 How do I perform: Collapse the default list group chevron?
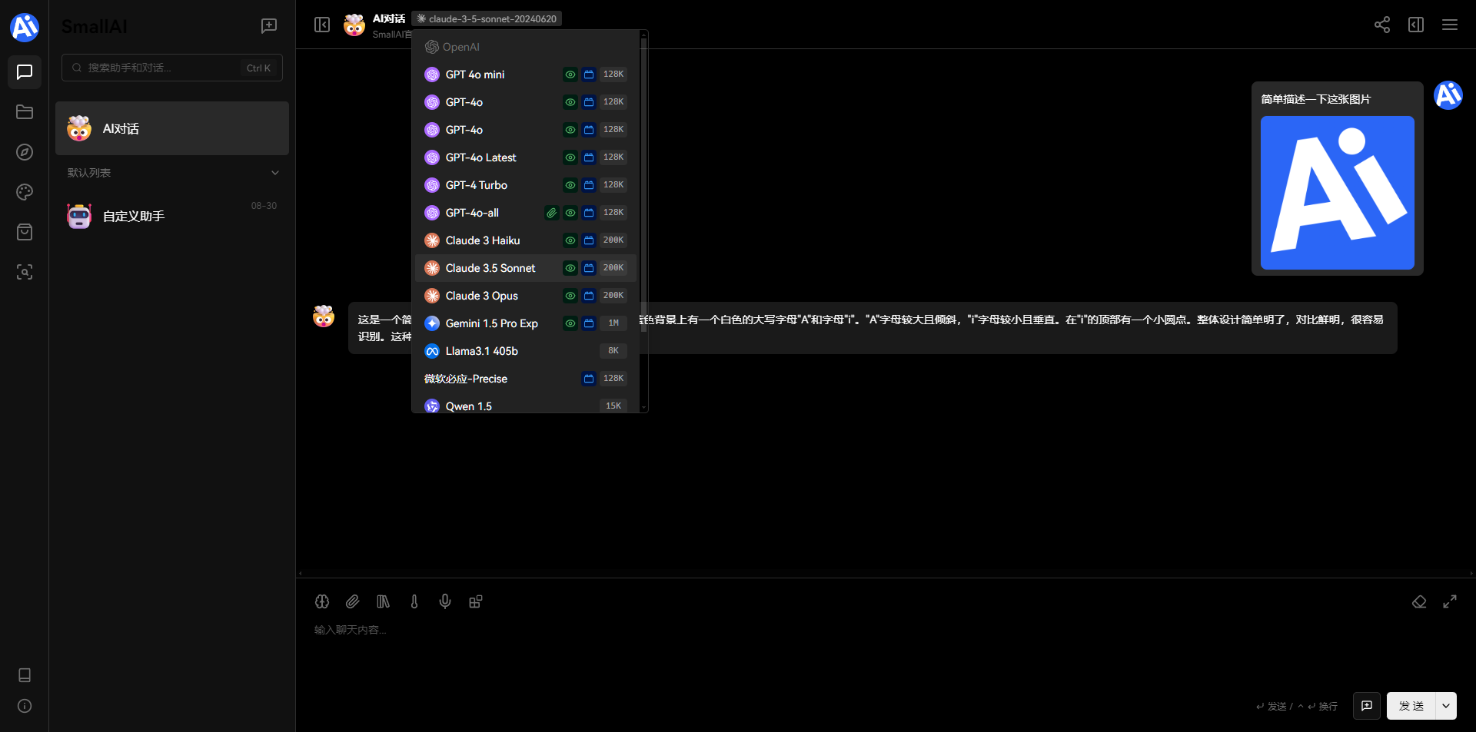275,173
